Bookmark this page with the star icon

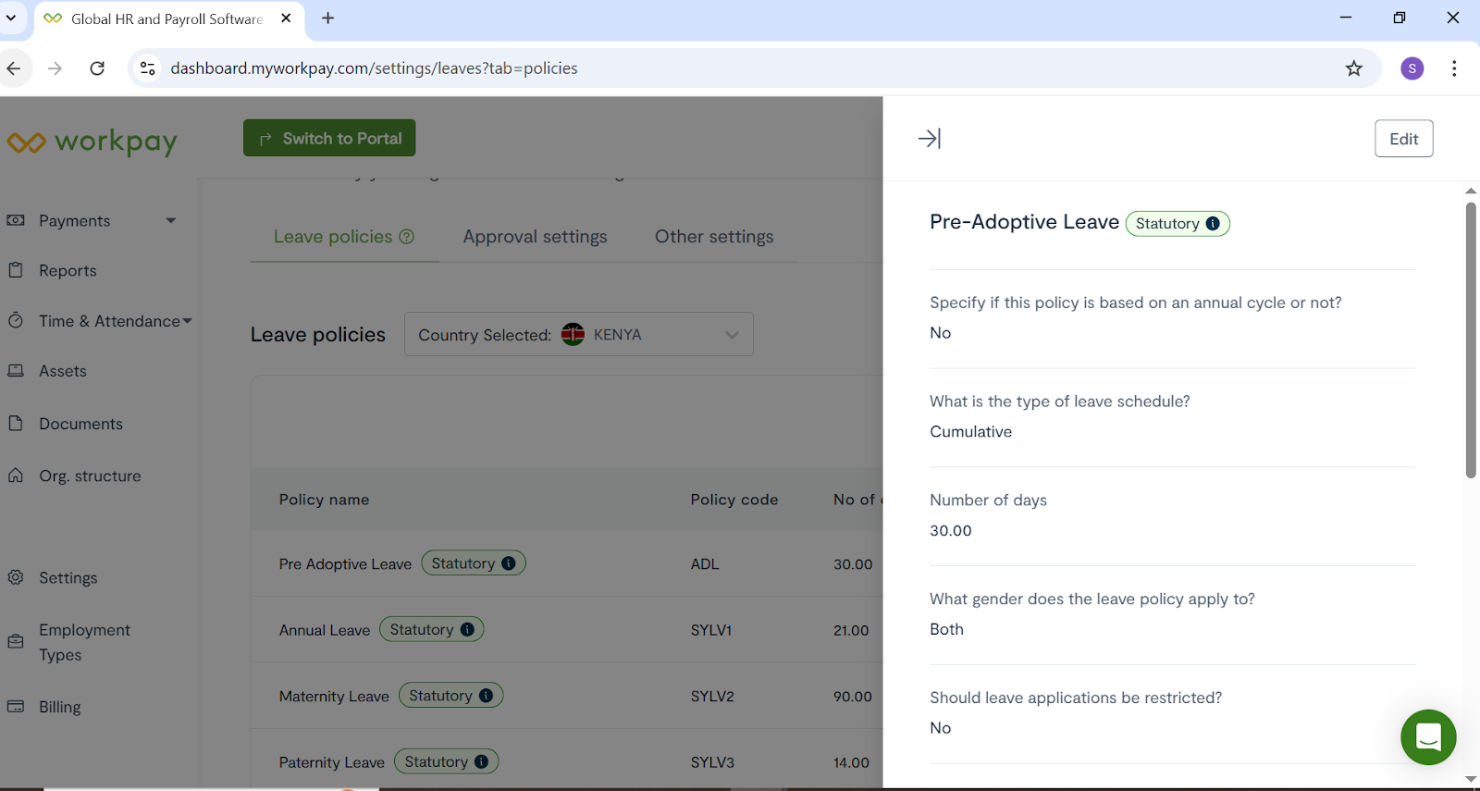pos(1353,68)
